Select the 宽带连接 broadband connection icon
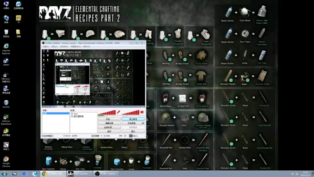 (x=6, y=90)
